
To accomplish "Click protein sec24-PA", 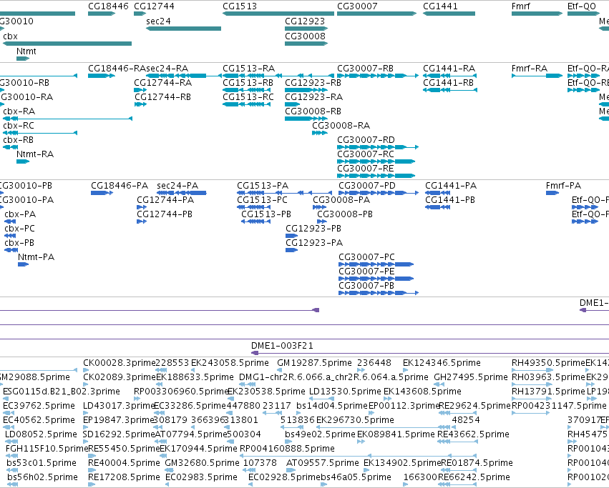I will (x=182, y=193).
